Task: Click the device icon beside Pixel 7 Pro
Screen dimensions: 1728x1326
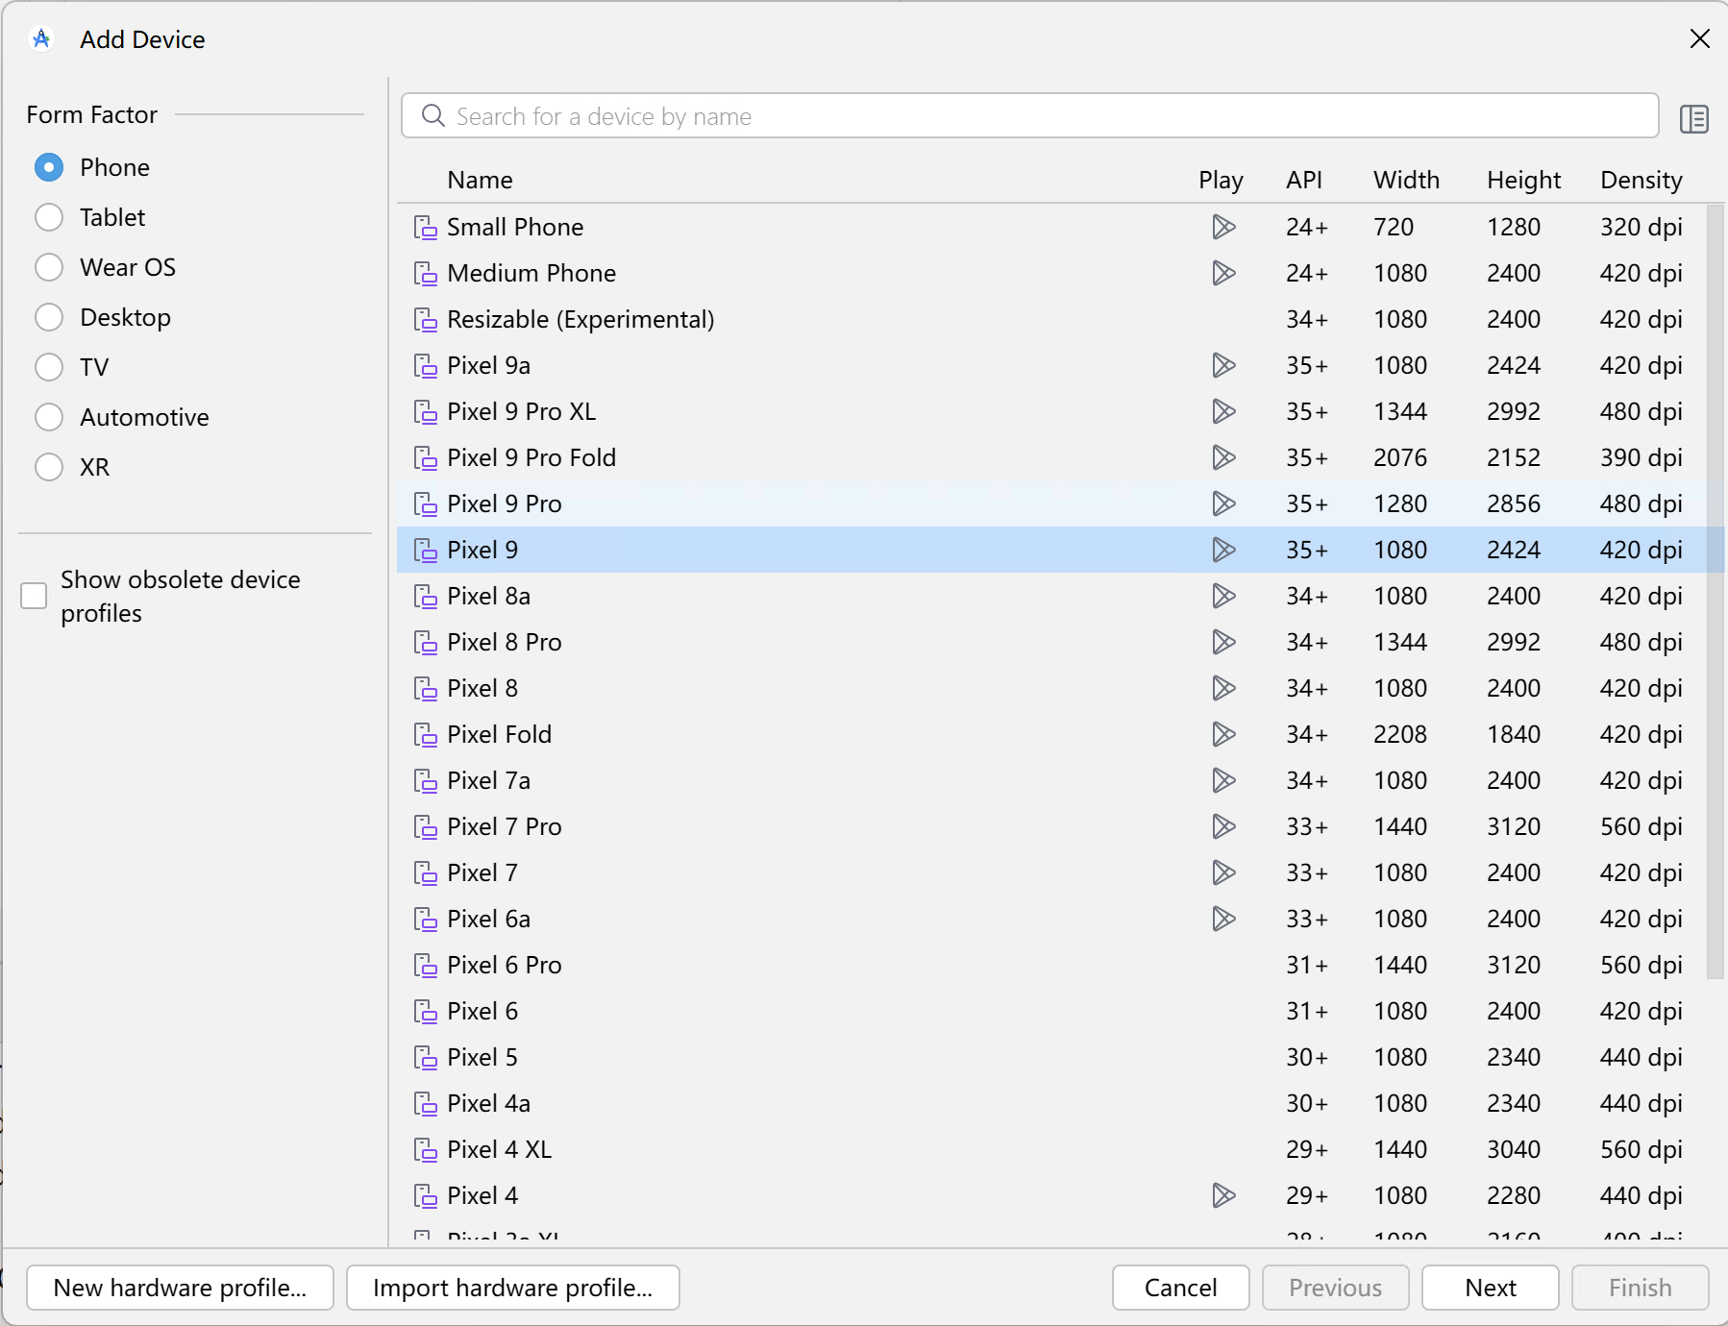Action: pyautogui.click(x=425, y=827)
